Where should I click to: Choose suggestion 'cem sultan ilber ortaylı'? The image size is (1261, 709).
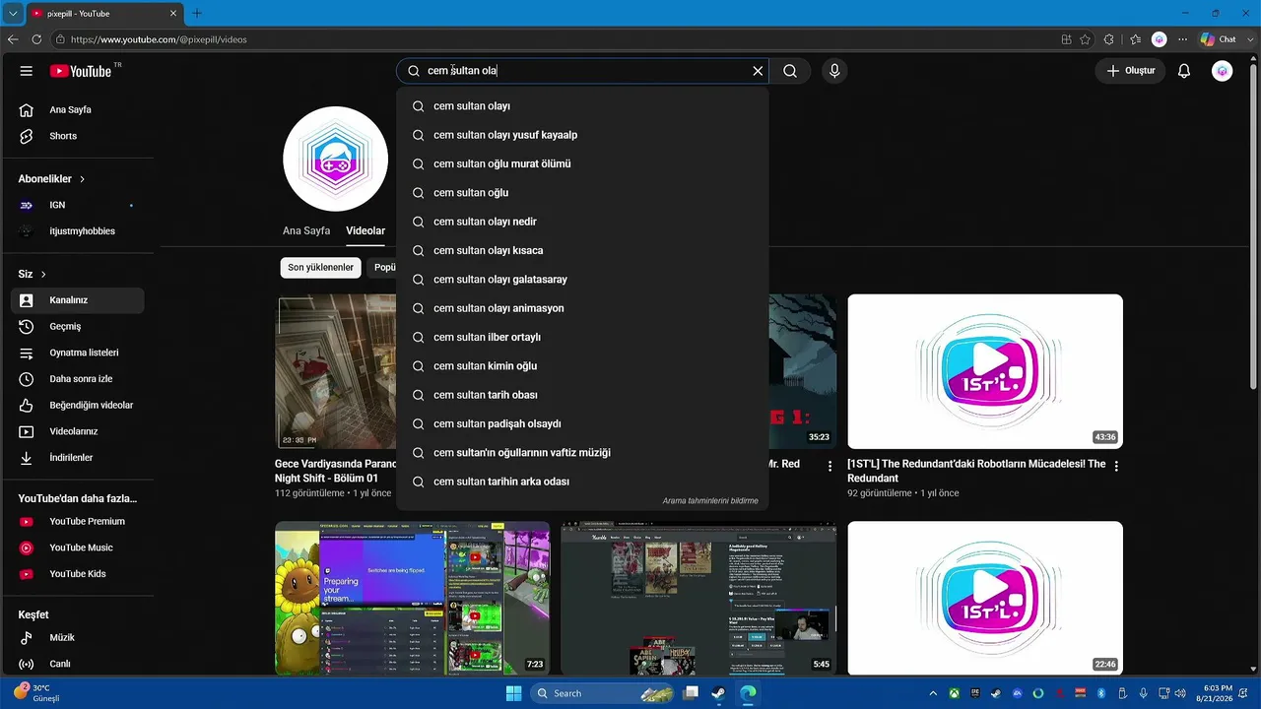(582, 337)
